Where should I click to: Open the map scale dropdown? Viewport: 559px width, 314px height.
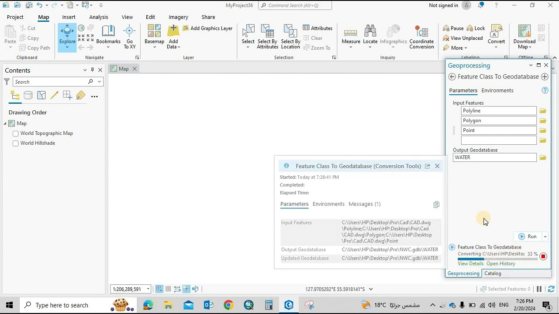(148, 289)
